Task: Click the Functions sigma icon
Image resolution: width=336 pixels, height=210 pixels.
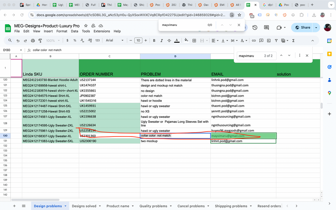Action: [293, 40]
